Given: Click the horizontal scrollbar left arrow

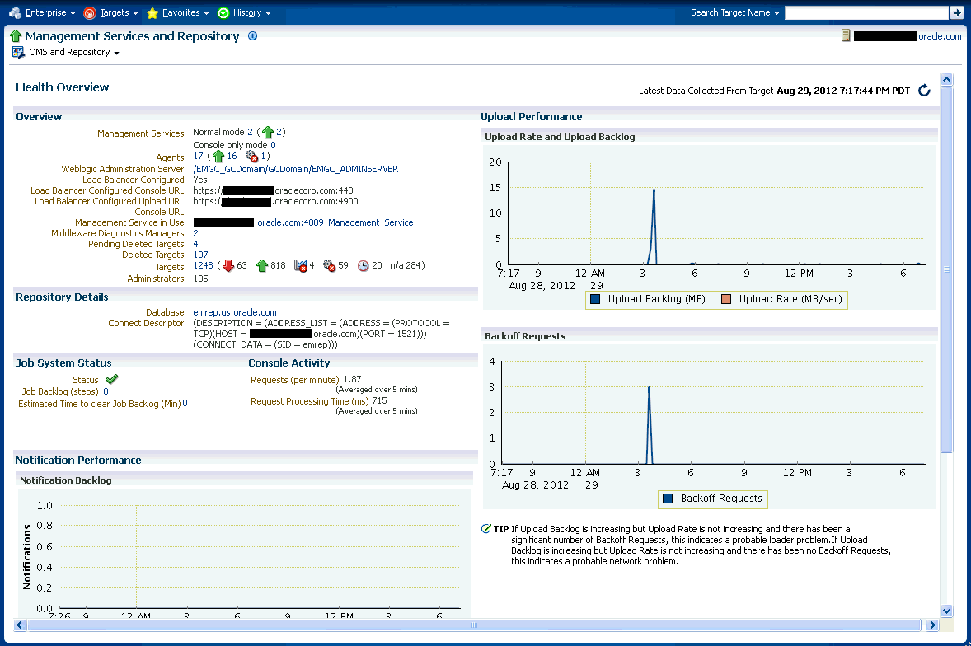Looking at the screenshot, I should coord(20,625).
